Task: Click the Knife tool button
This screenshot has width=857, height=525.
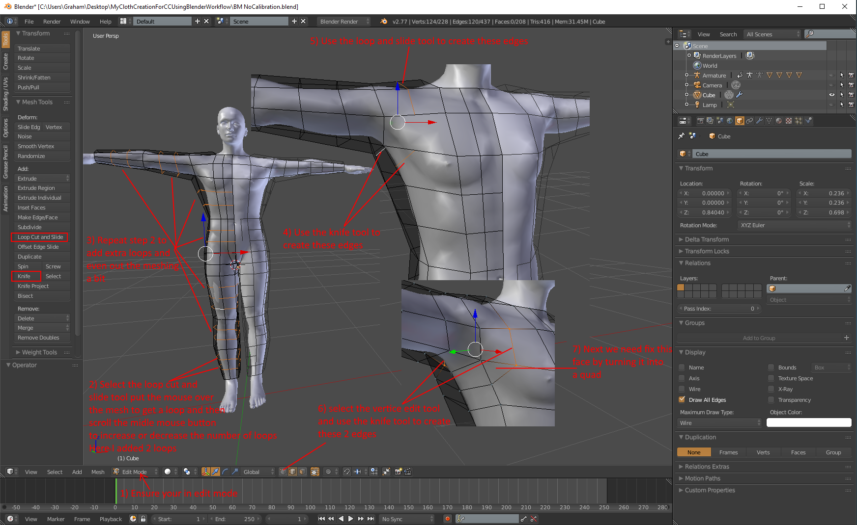Action: [28, 276]
